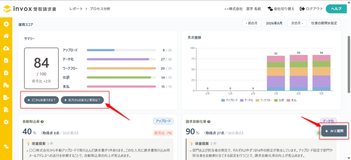Click the 20 / 20 ワークフロー score
351x160 pixels.
[167, 68]
